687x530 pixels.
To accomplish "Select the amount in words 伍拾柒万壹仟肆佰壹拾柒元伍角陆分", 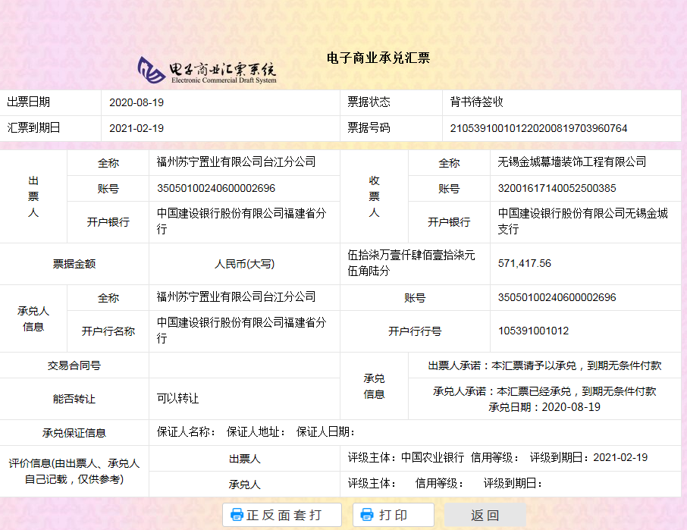I will click(x=411, y=263).
